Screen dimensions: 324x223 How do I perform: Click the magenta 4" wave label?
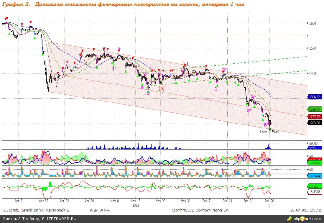(x=254, y=97)
